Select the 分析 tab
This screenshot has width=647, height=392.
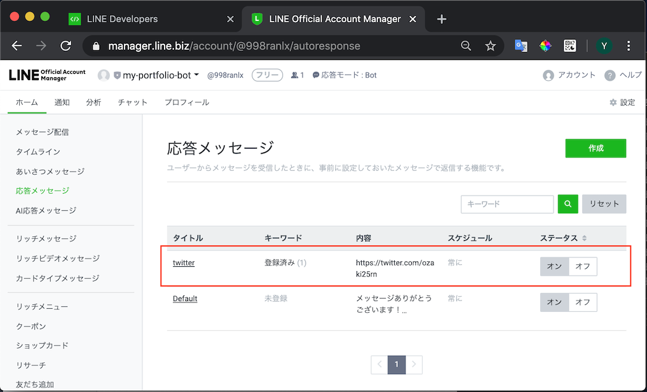click(93, 102)
